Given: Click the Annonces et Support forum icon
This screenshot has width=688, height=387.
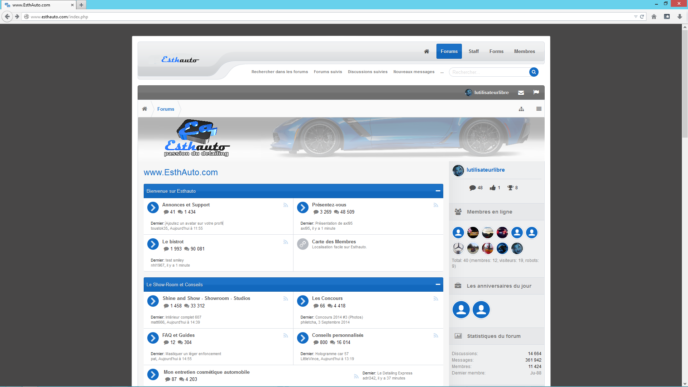Looking at the screenshot, I should 153,207.
